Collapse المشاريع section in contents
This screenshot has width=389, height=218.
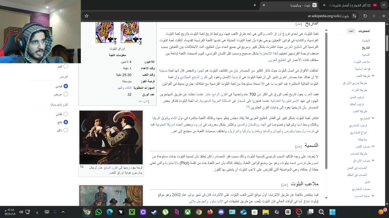pyautogui.click(x=373, y=118)
